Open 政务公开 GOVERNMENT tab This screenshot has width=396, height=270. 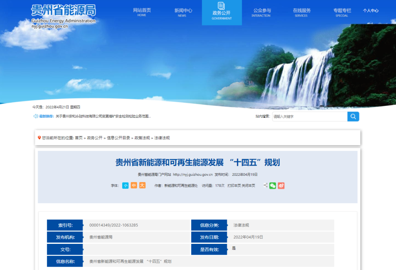222,13
